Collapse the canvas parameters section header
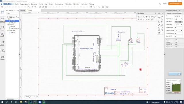This screenshot has height=104, width=184. pos(174,13)
